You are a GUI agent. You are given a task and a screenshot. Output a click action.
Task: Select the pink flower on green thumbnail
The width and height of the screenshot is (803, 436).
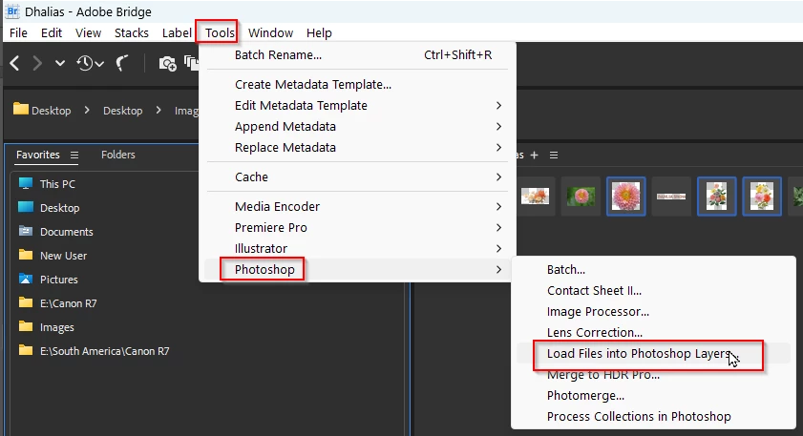[x=581, y=196]
